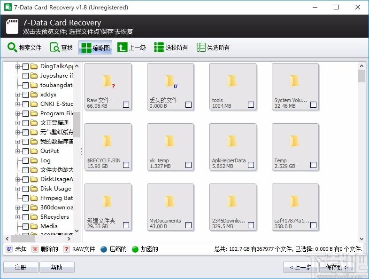Expand the 文正票据通 tree node
The height and width of the screenshot is (279, 369).
coord(18,123)
